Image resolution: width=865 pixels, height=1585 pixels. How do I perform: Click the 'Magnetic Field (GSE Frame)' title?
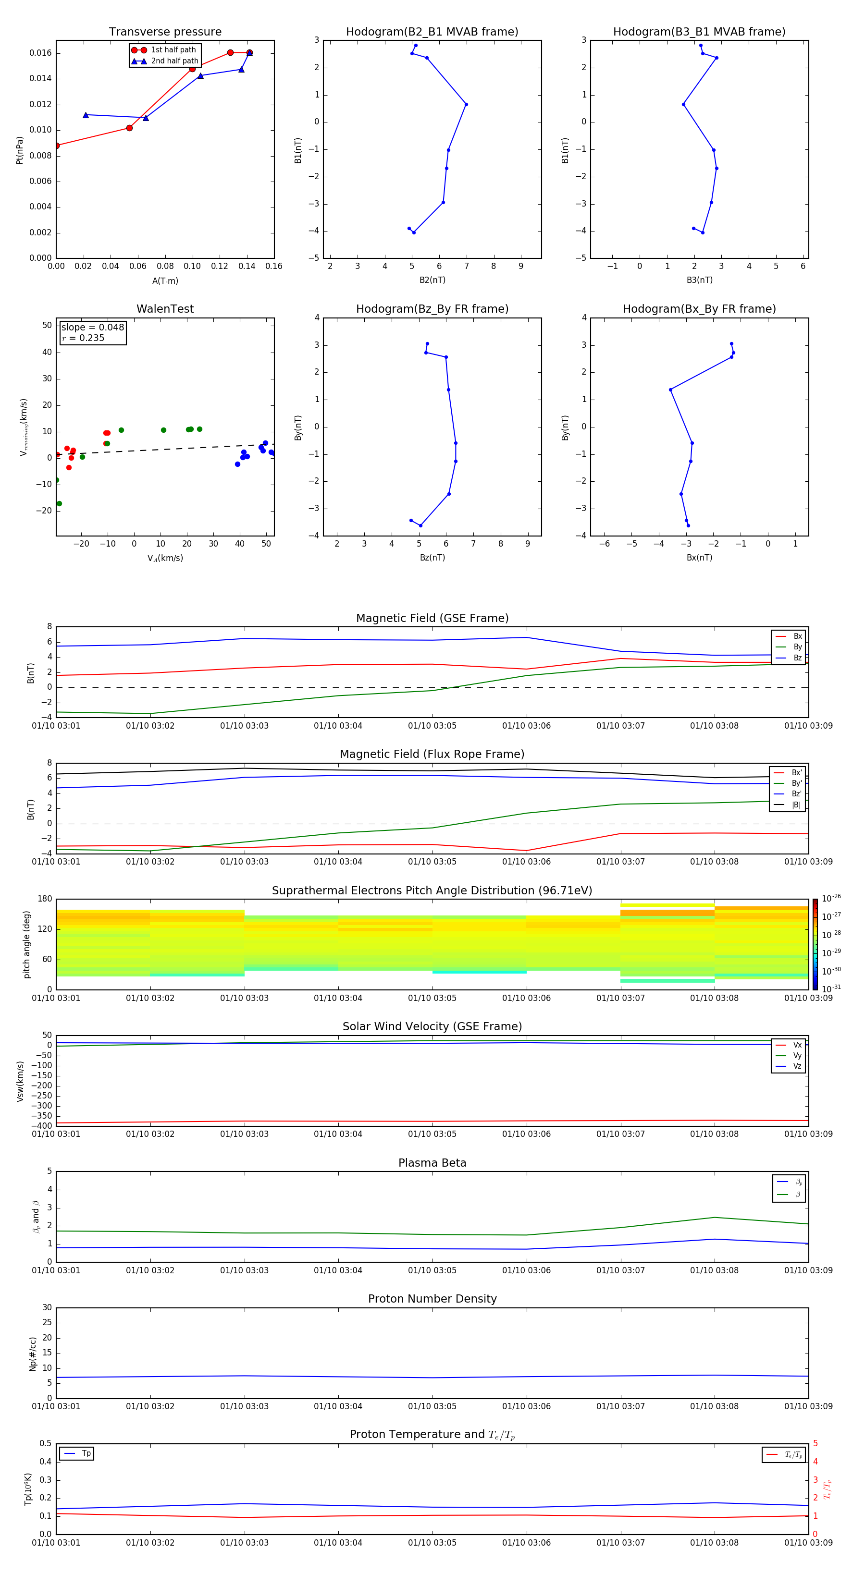432,618
